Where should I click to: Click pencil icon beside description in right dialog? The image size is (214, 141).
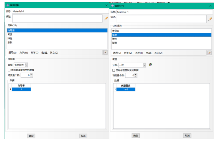210,19
